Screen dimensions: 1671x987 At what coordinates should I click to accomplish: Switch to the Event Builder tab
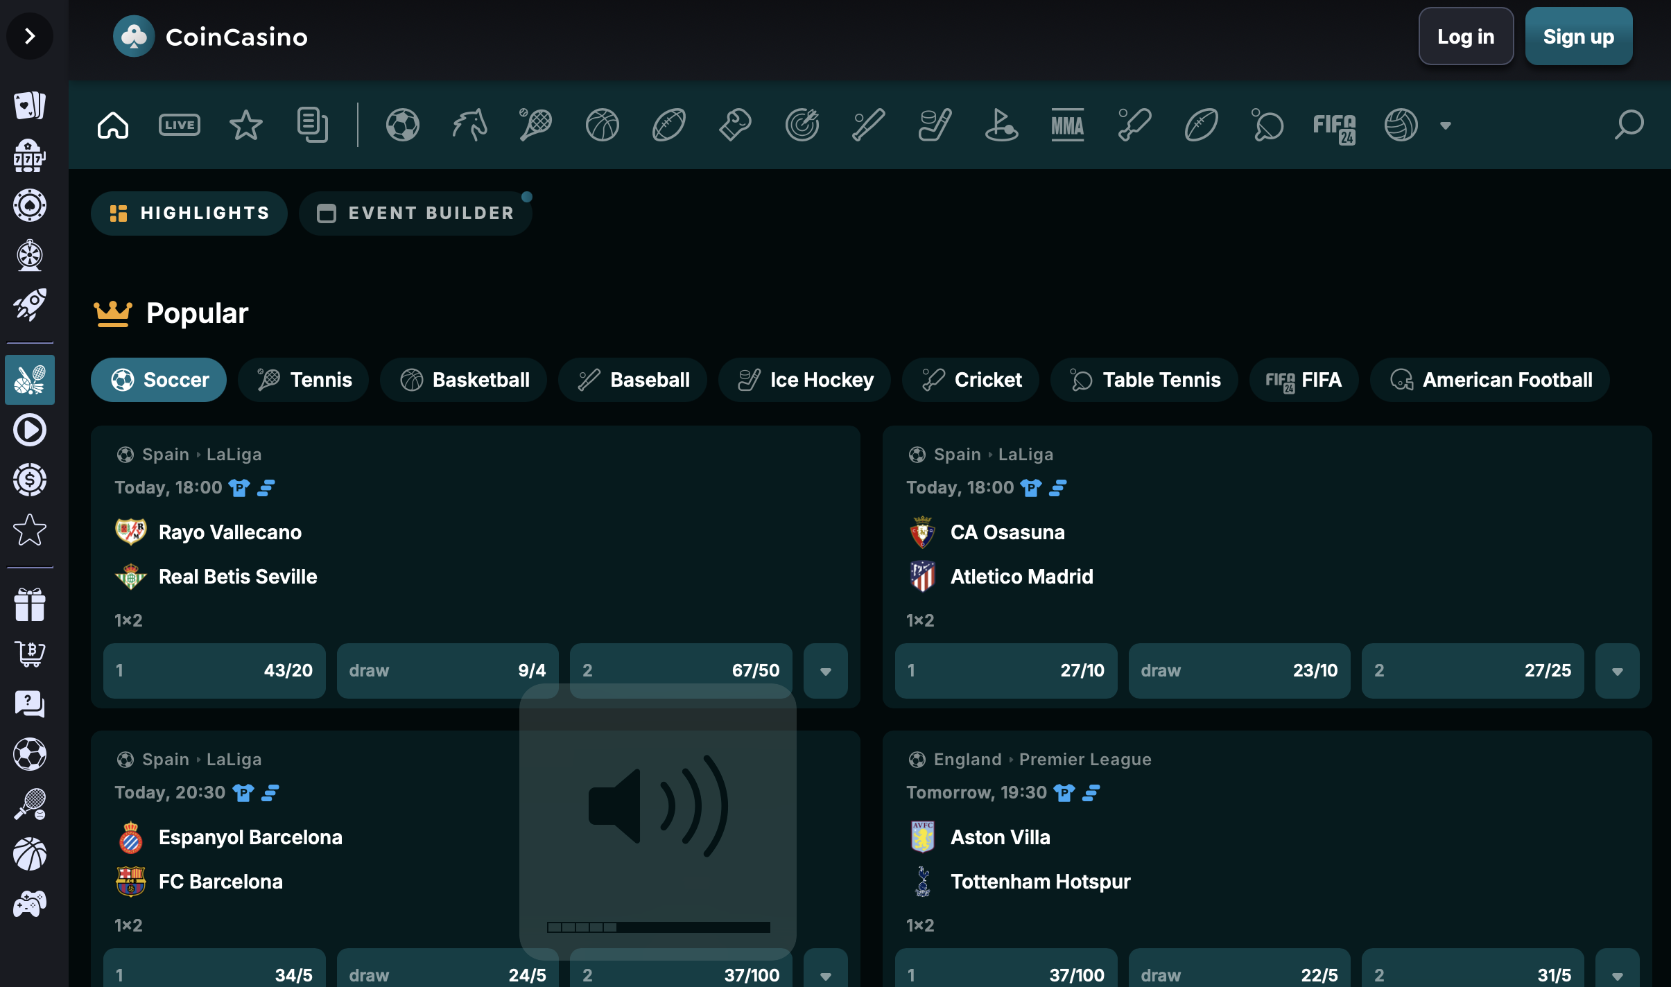(415, 213)
